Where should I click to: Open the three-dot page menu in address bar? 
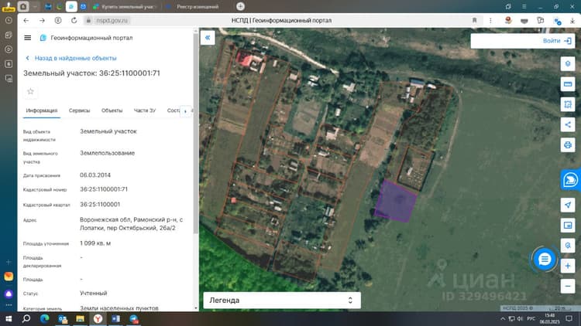click(x=490, y=21)
